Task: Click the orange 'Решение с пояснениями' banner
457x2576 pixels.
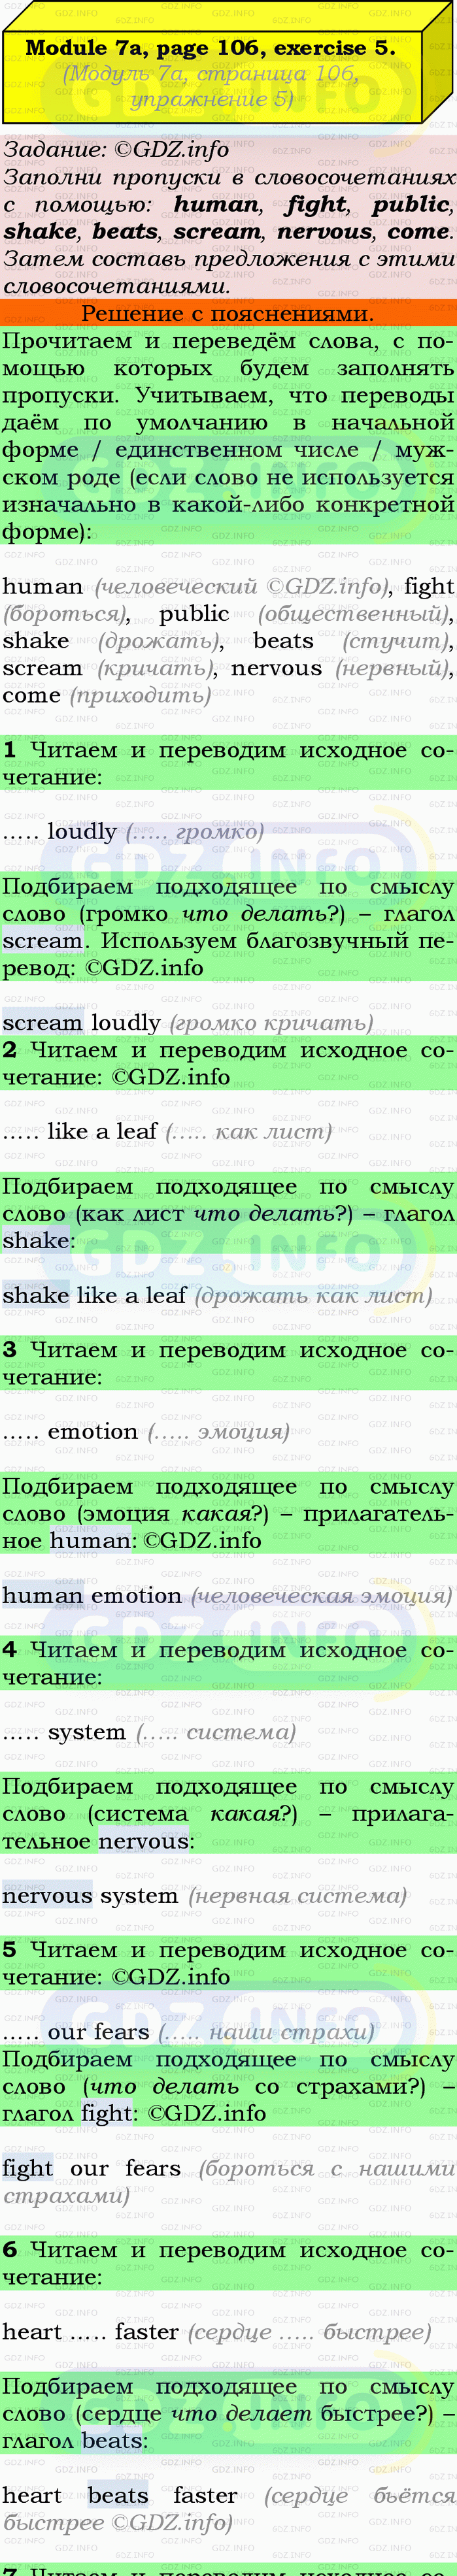Action: click(x=227, y=313)
